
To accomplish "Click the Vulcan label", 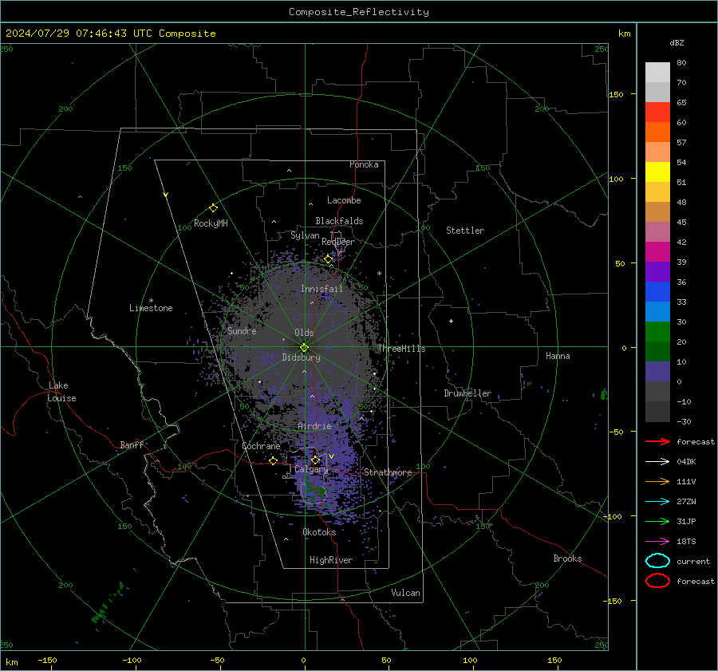I will coord(406,593).
